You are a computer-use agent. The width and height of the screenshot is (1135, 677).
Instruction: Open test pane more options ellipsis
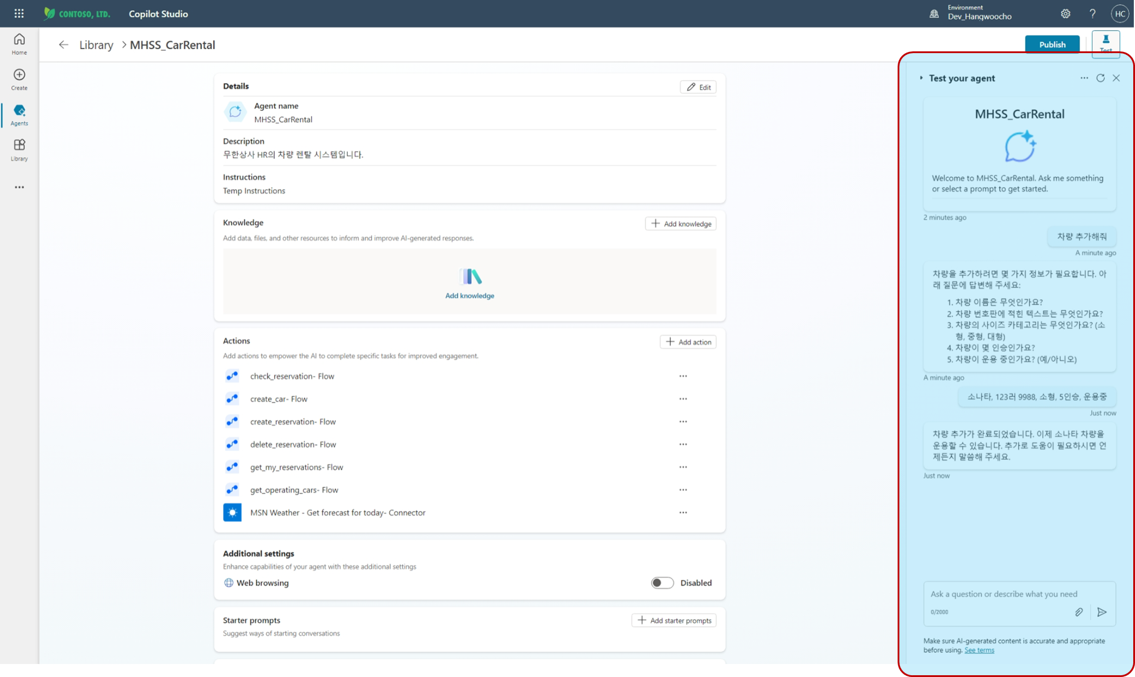(1084, 78)
